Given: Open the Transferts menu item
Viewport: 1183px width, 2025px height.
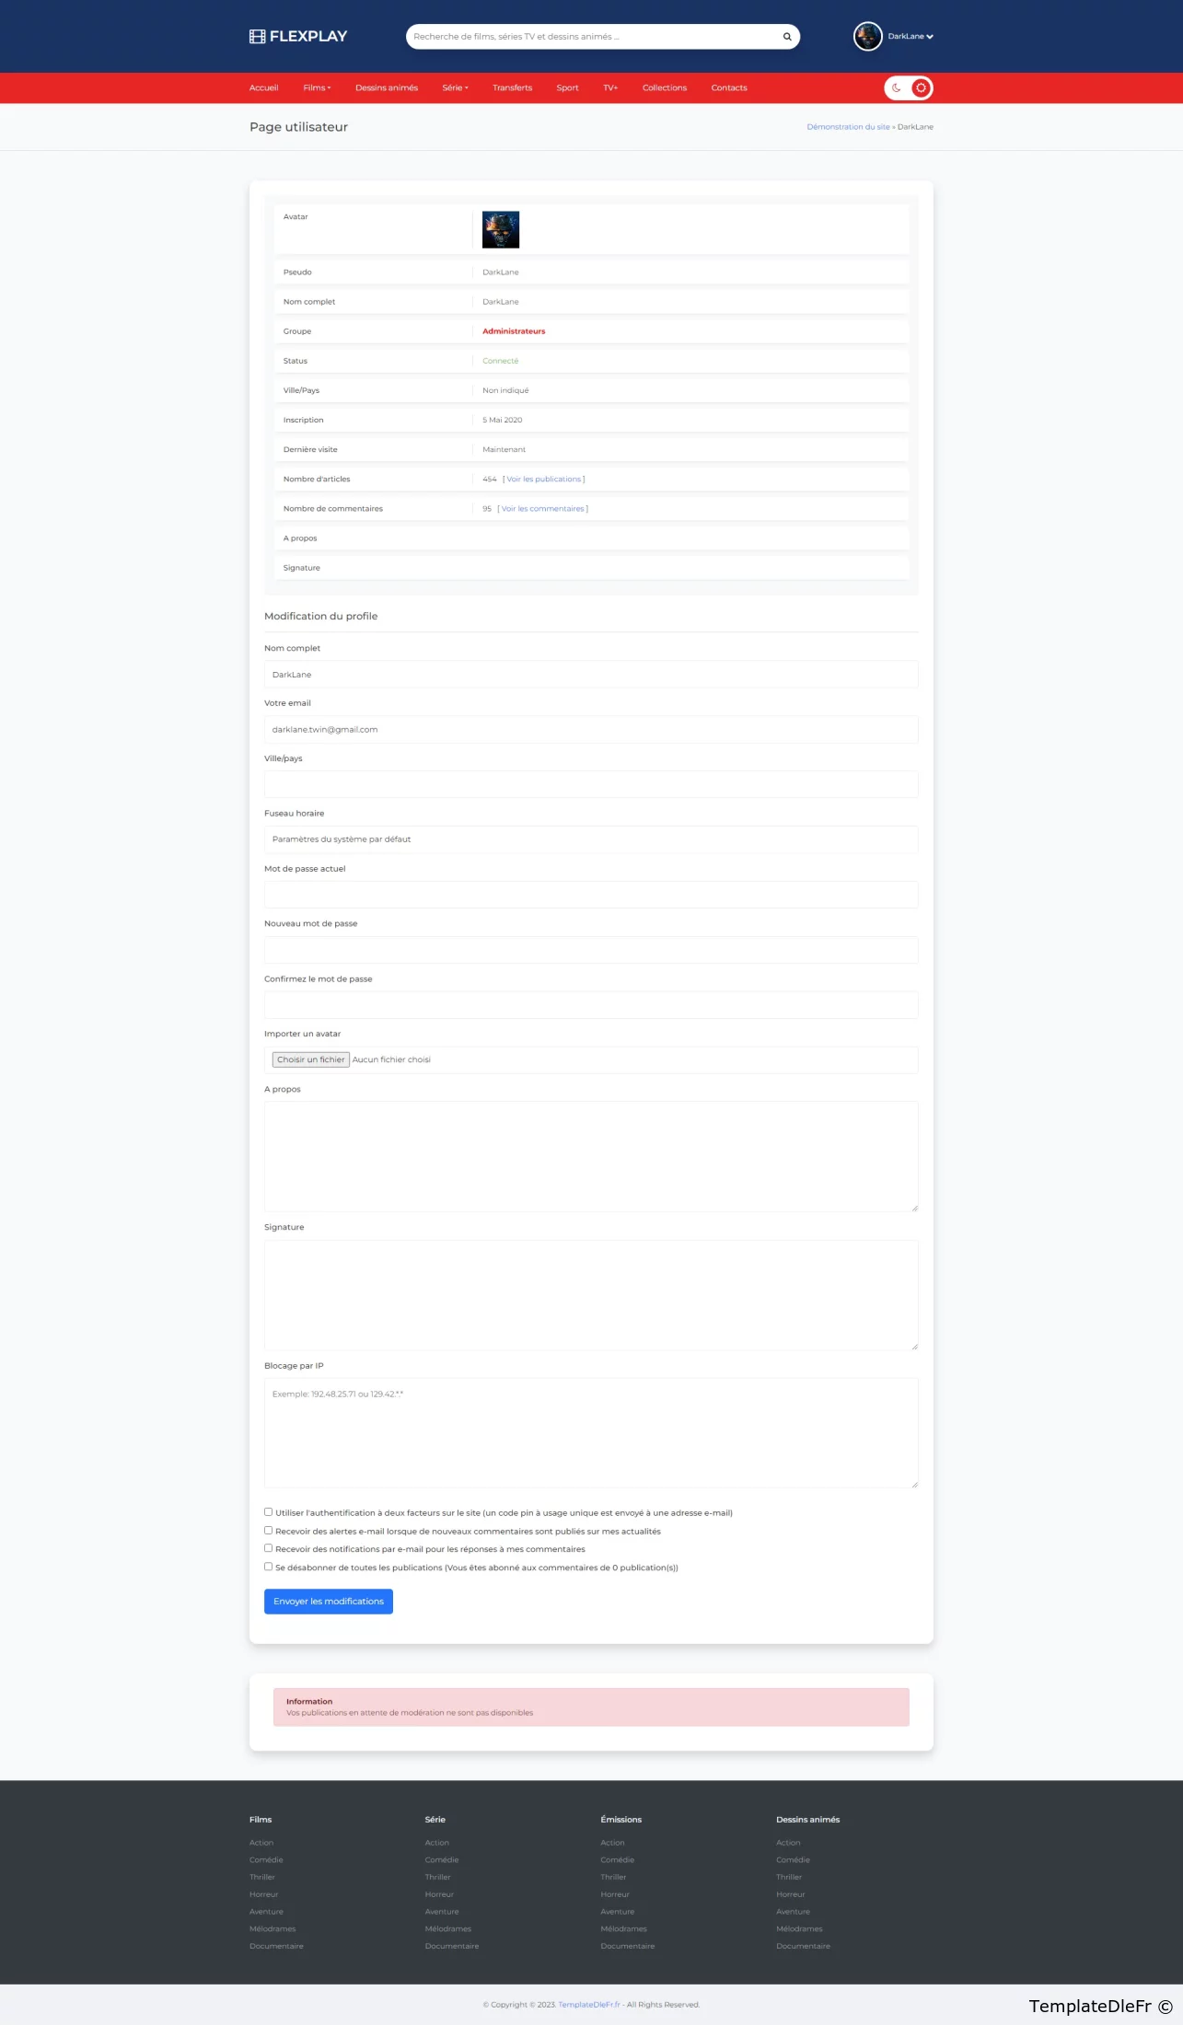Looking at the screenshot, I should pyautogui.click(x=512, y=88).
